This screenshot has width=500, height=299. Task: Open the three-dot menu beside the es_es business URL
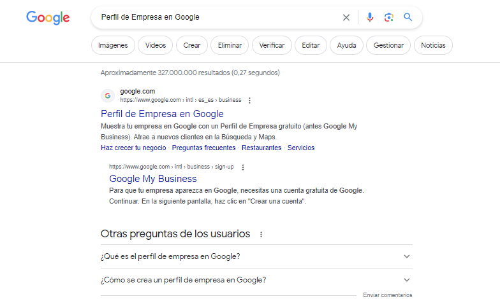tap(250, 101)
